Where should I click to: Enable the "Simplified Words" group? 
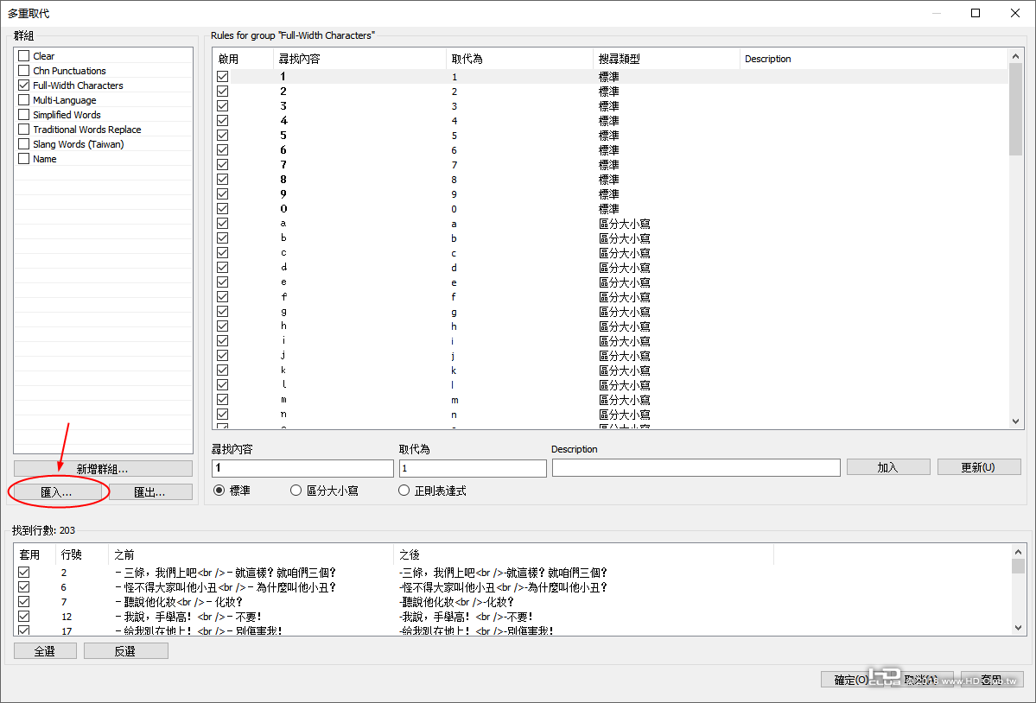(x=24, y=114)
